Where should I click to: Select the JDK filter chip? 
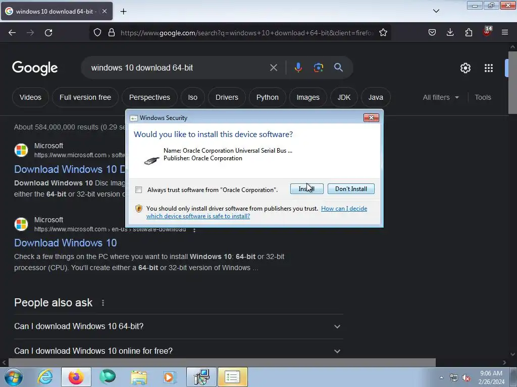[343, 97]
